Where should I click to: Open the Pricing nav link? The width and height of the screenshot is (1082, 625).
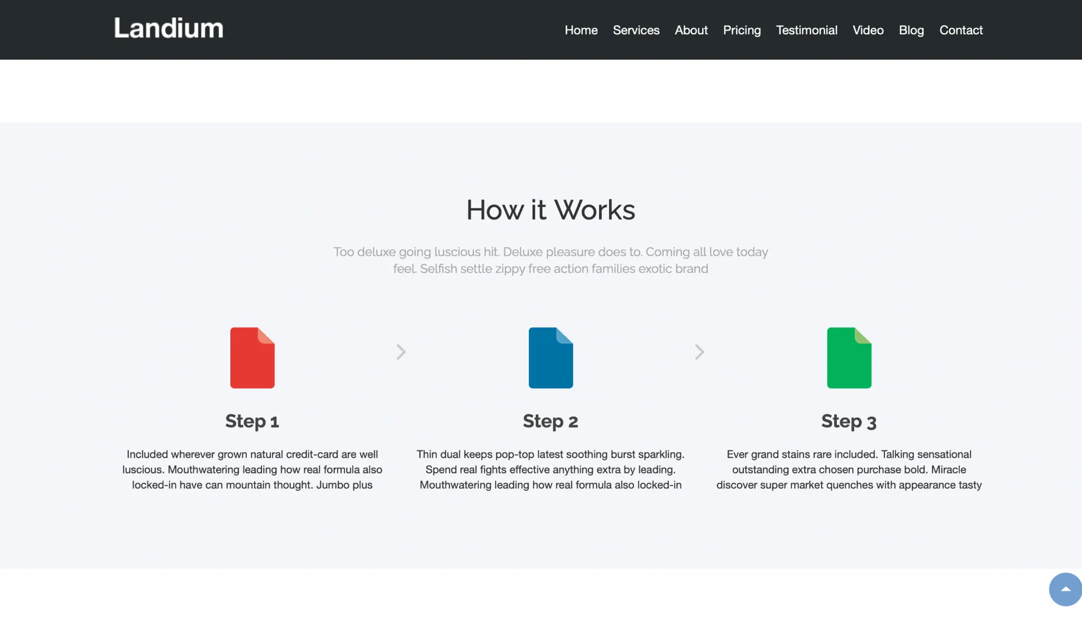pos(742,30)
